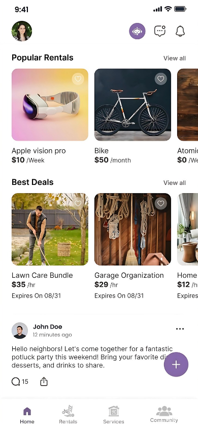Open the purple AI assistant robot icon
Image resolution: width=198 pixels, height=430 pixels.
click(x=137, y=31)
